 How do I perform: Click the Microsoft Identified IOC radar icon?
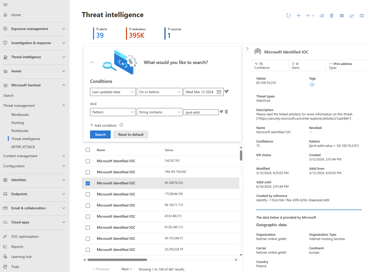point(258,52)
